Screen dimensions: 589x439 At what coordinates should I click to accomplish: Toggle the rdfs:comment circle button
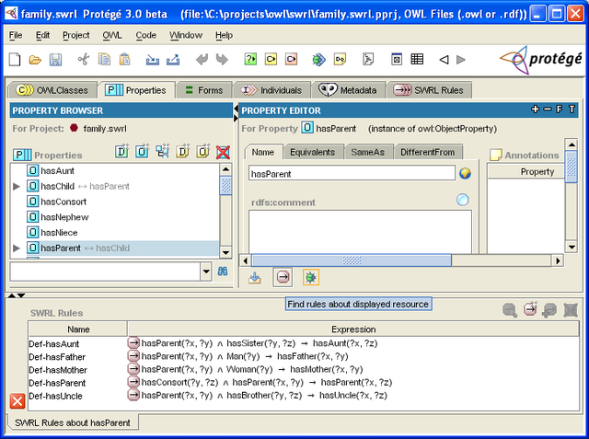tap(463, 200)
